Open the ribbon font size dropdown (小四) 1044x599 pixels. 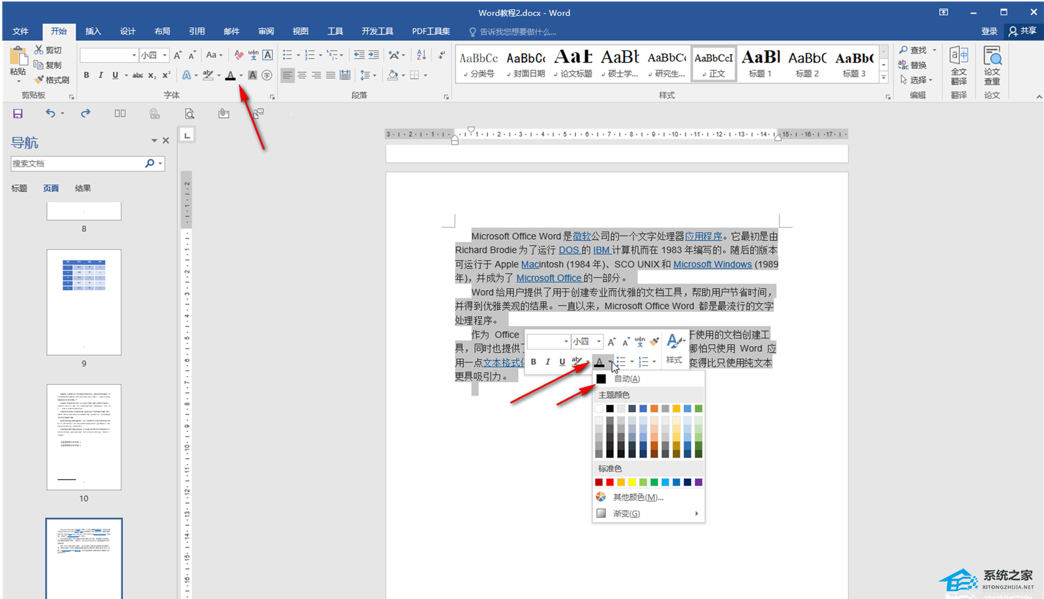[x=165, y=55]
